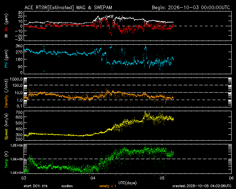Select the Begin date timestamp text
236x189 pixels.
point(191,7)
